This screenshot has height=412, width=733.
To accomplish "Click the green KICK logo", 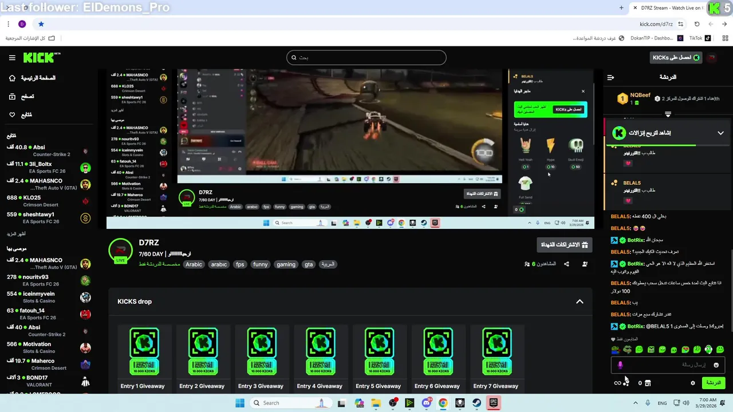I will pyautogui.click(x=41, y=57).
